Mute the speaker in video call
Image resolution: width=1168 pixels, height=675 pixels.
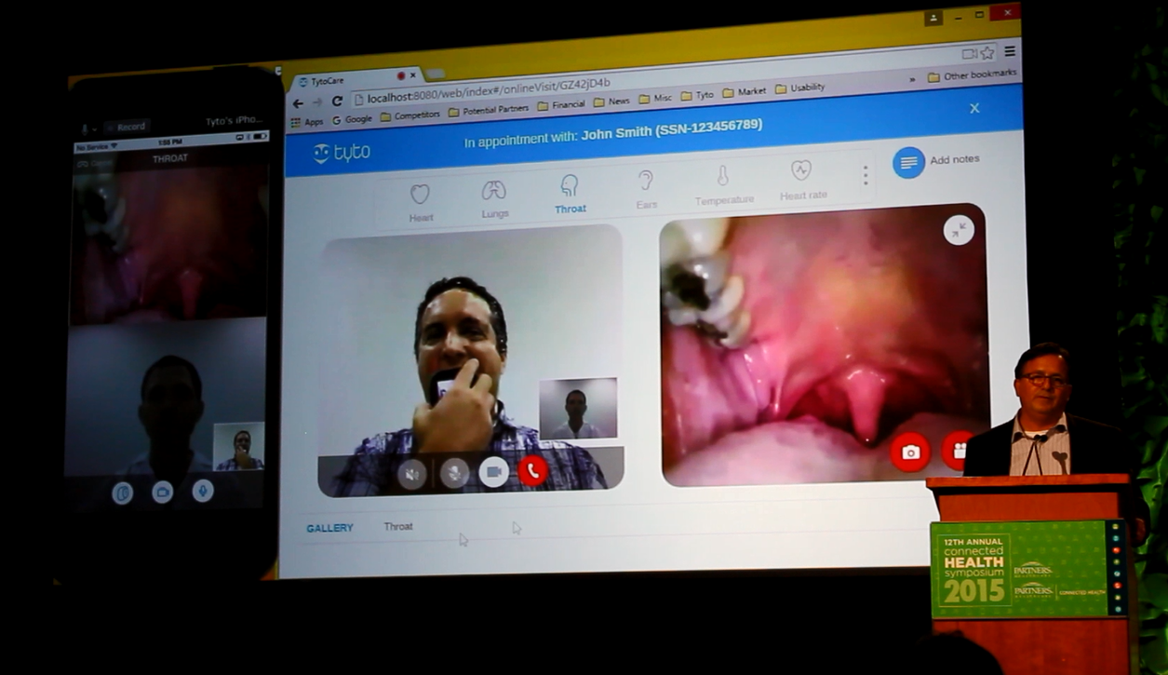tap(412, 474)
